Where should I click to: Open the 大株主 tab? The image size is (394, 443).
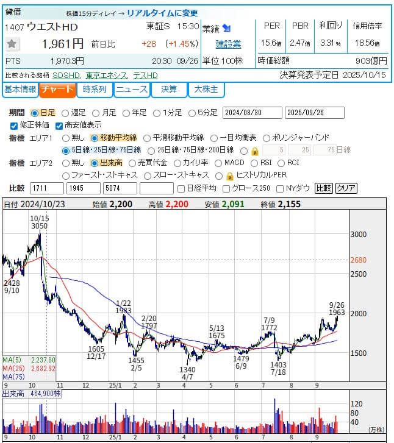pos(206,90)
